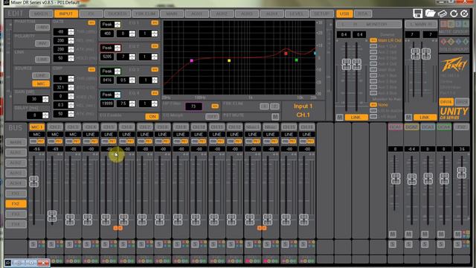Viewport: 476px width, 268px height.
Task: Switch to the DUCKER tab
Action: click(118, 13)
